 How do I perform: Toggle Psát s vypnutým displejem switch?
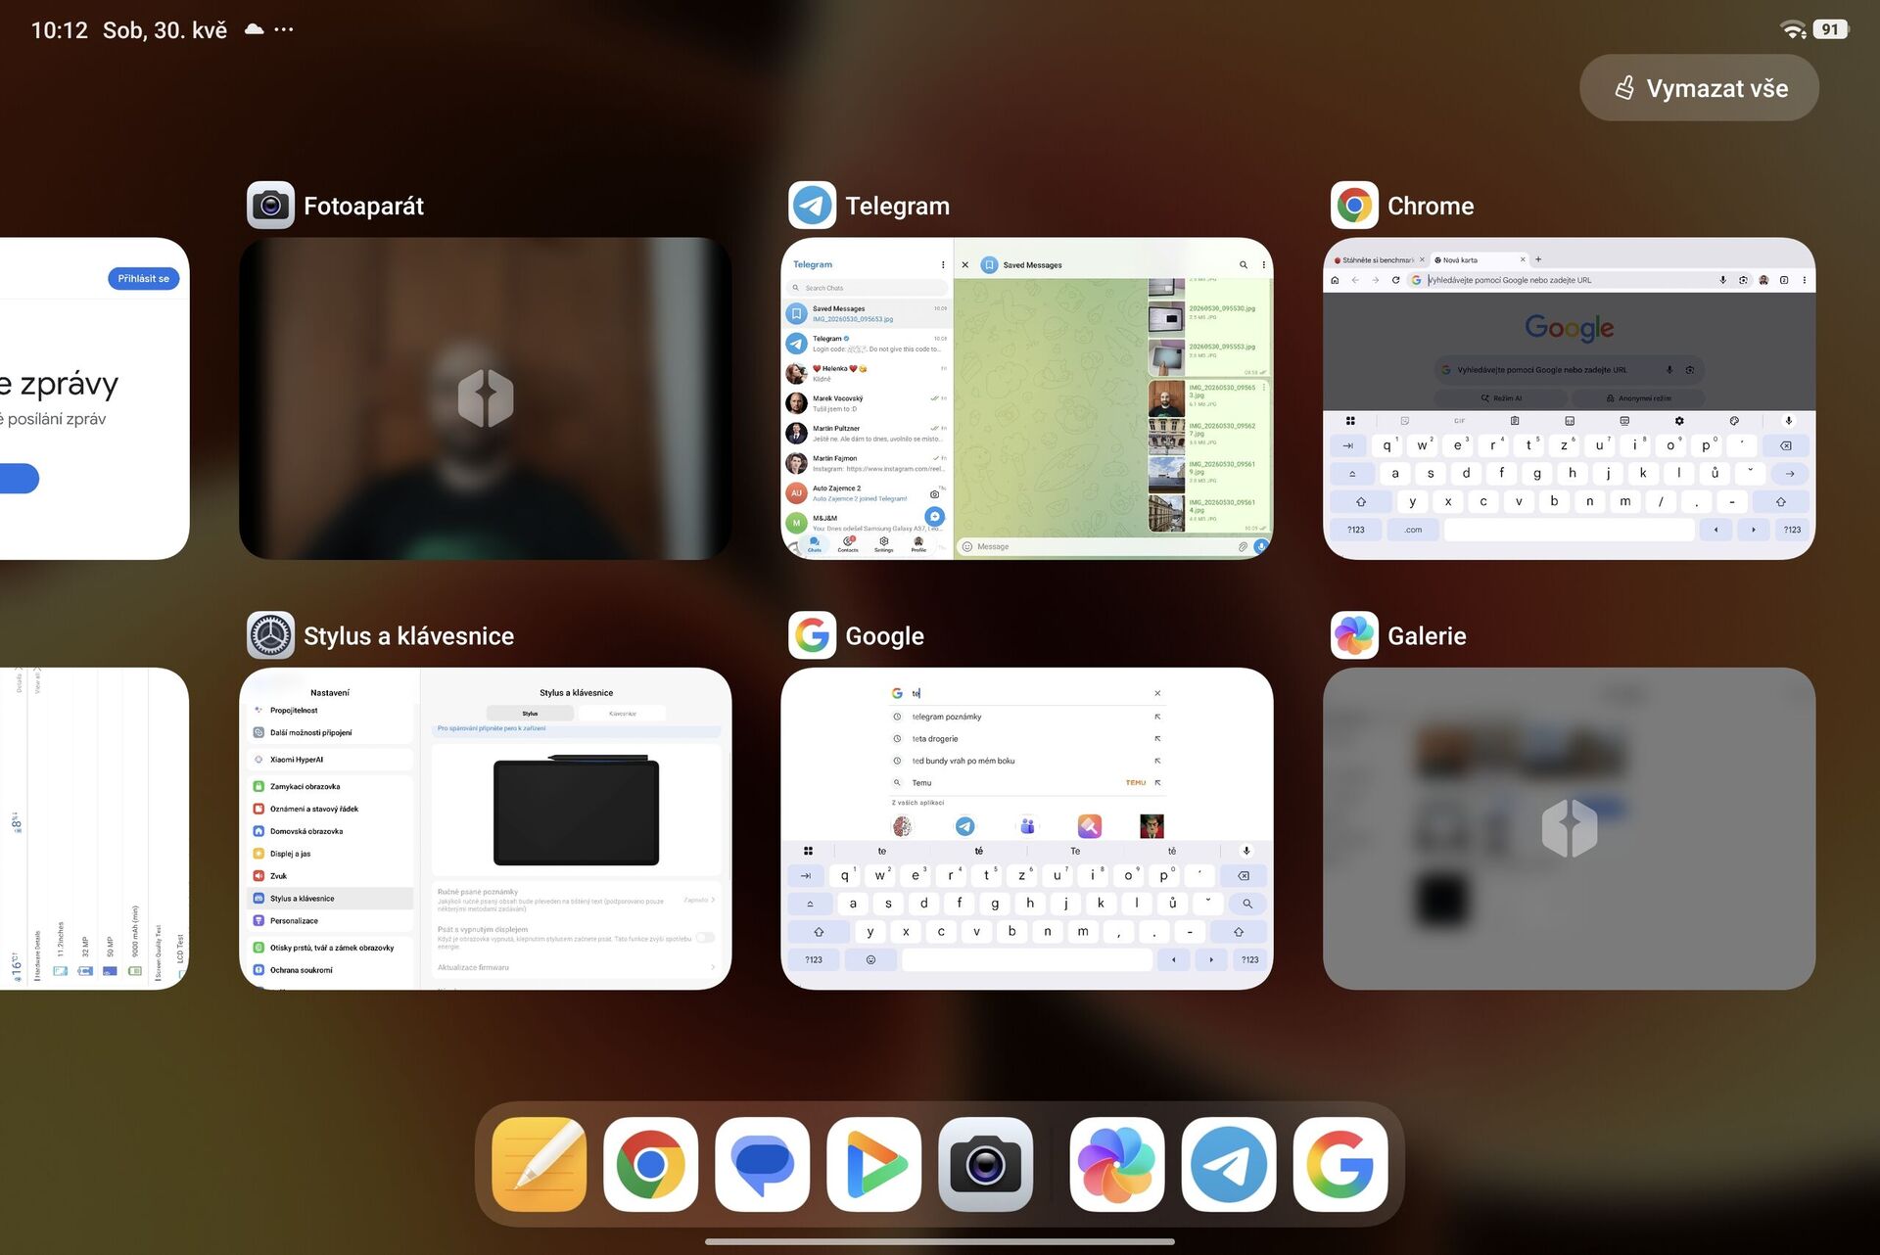click(705, 938)
